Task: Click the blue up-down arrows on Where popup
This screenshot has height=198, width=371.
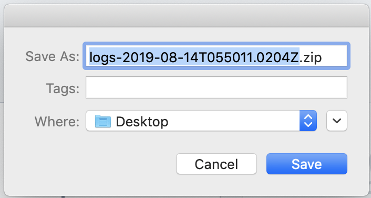Action: click(308, 121)
